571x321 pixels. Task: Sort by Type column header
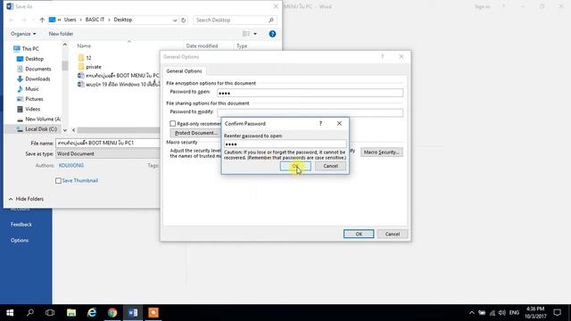coord(242,45)
